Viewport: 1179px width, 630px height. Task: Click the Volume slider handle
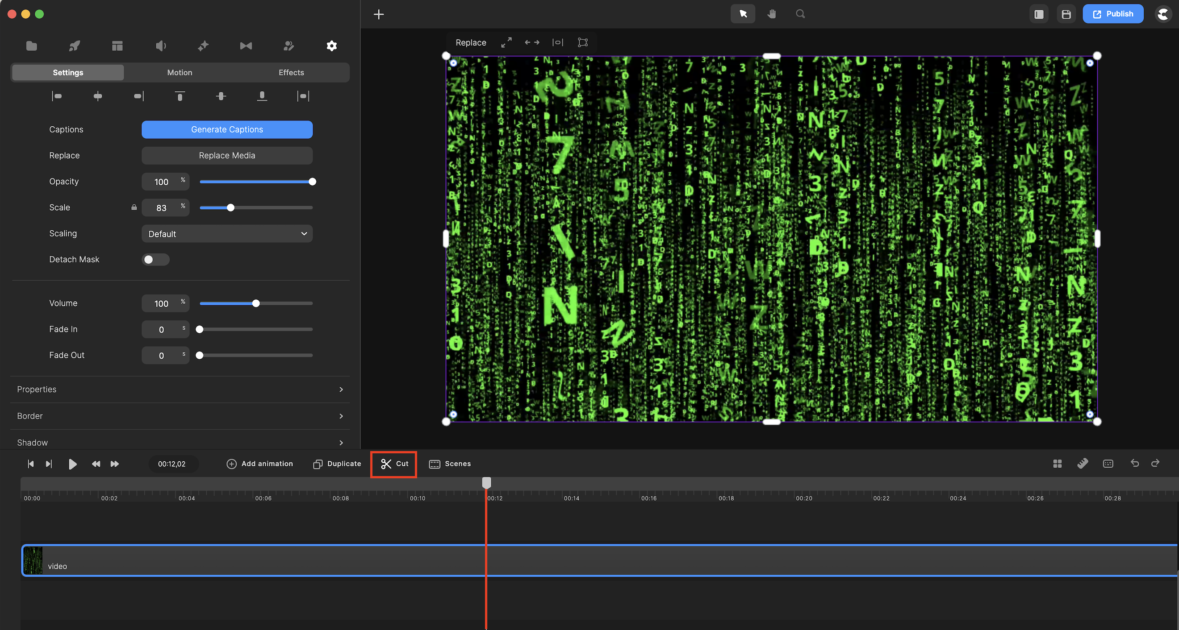pos(256,303)
